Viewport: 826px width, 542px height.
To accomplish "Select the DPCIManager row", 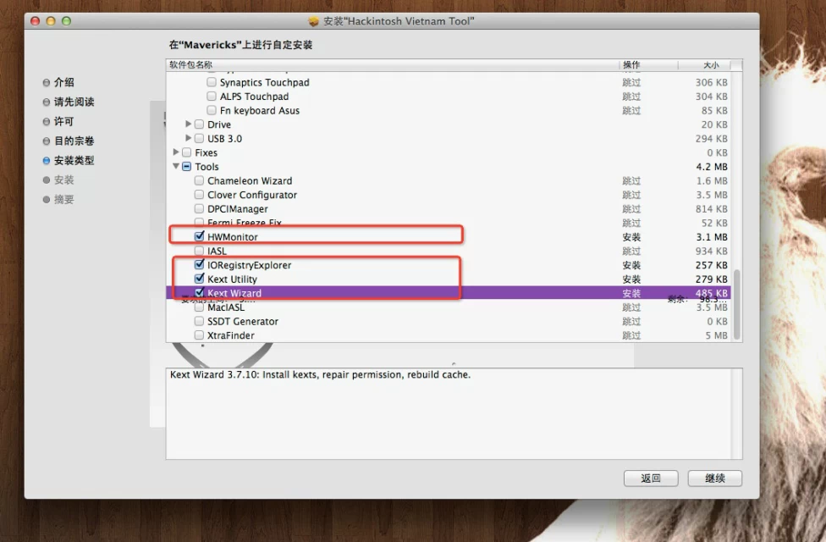I will coord(237,209).
